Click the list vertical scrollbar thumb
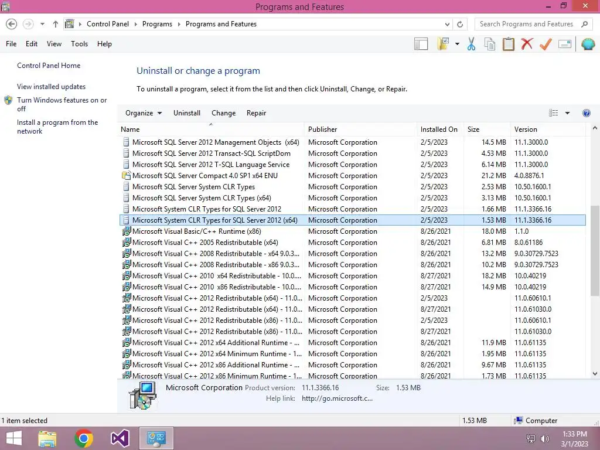This screenshot has width=600, height=450. (x=594, y=251)
